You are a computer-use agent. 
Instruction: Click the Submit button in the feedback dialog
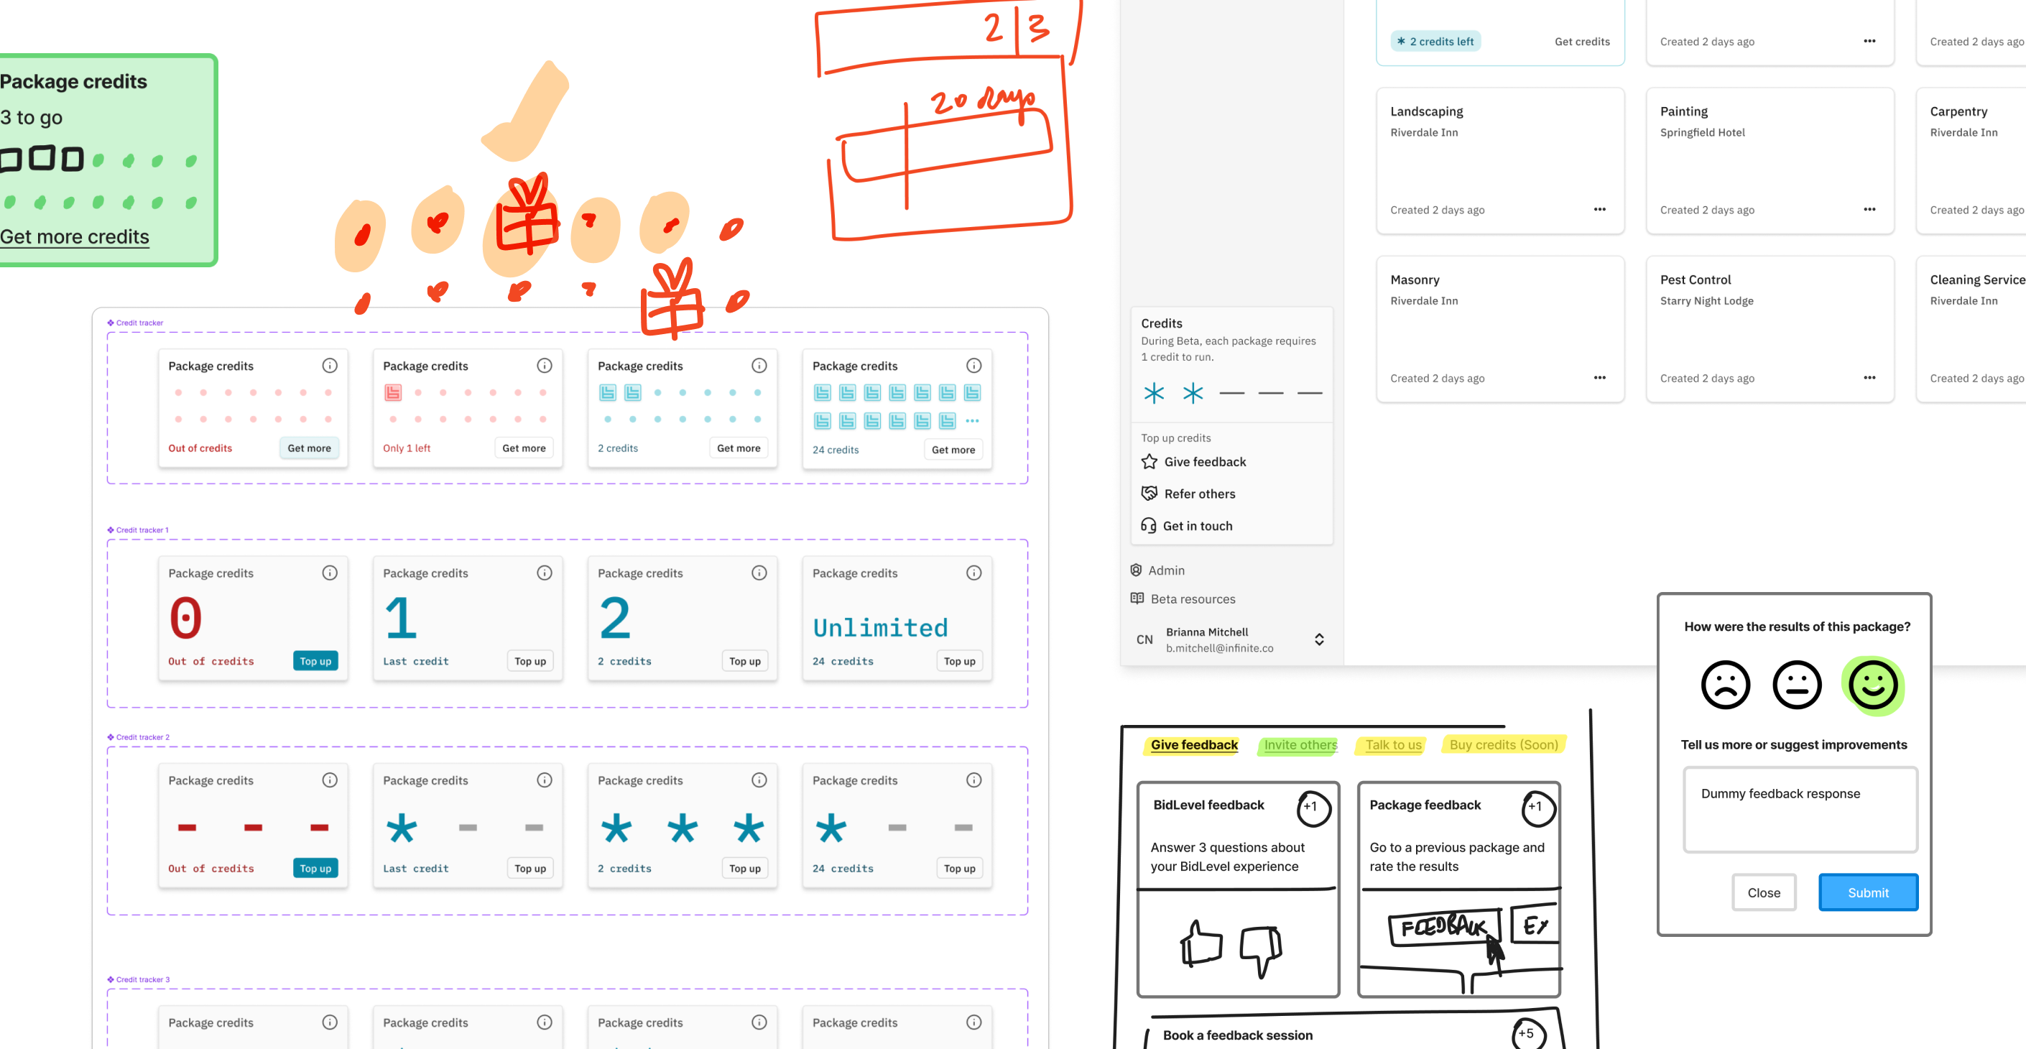click(1868, 892)
